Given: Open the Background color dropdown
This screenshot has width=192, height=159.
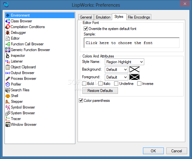Looking at the screenshot, I should pos(116,70).
